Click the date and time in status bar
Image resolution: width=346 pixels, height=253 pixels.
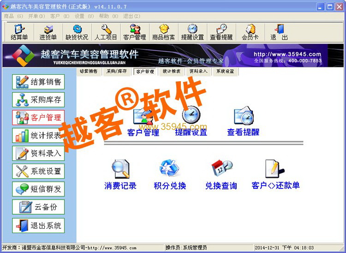285,248
